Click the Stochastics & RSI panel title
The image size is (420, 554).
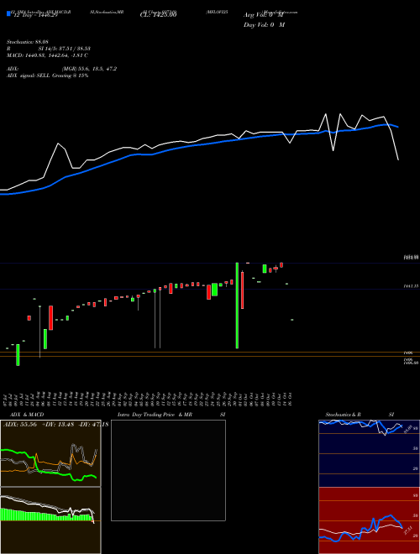pyautogui.click(x=360, y=415)
